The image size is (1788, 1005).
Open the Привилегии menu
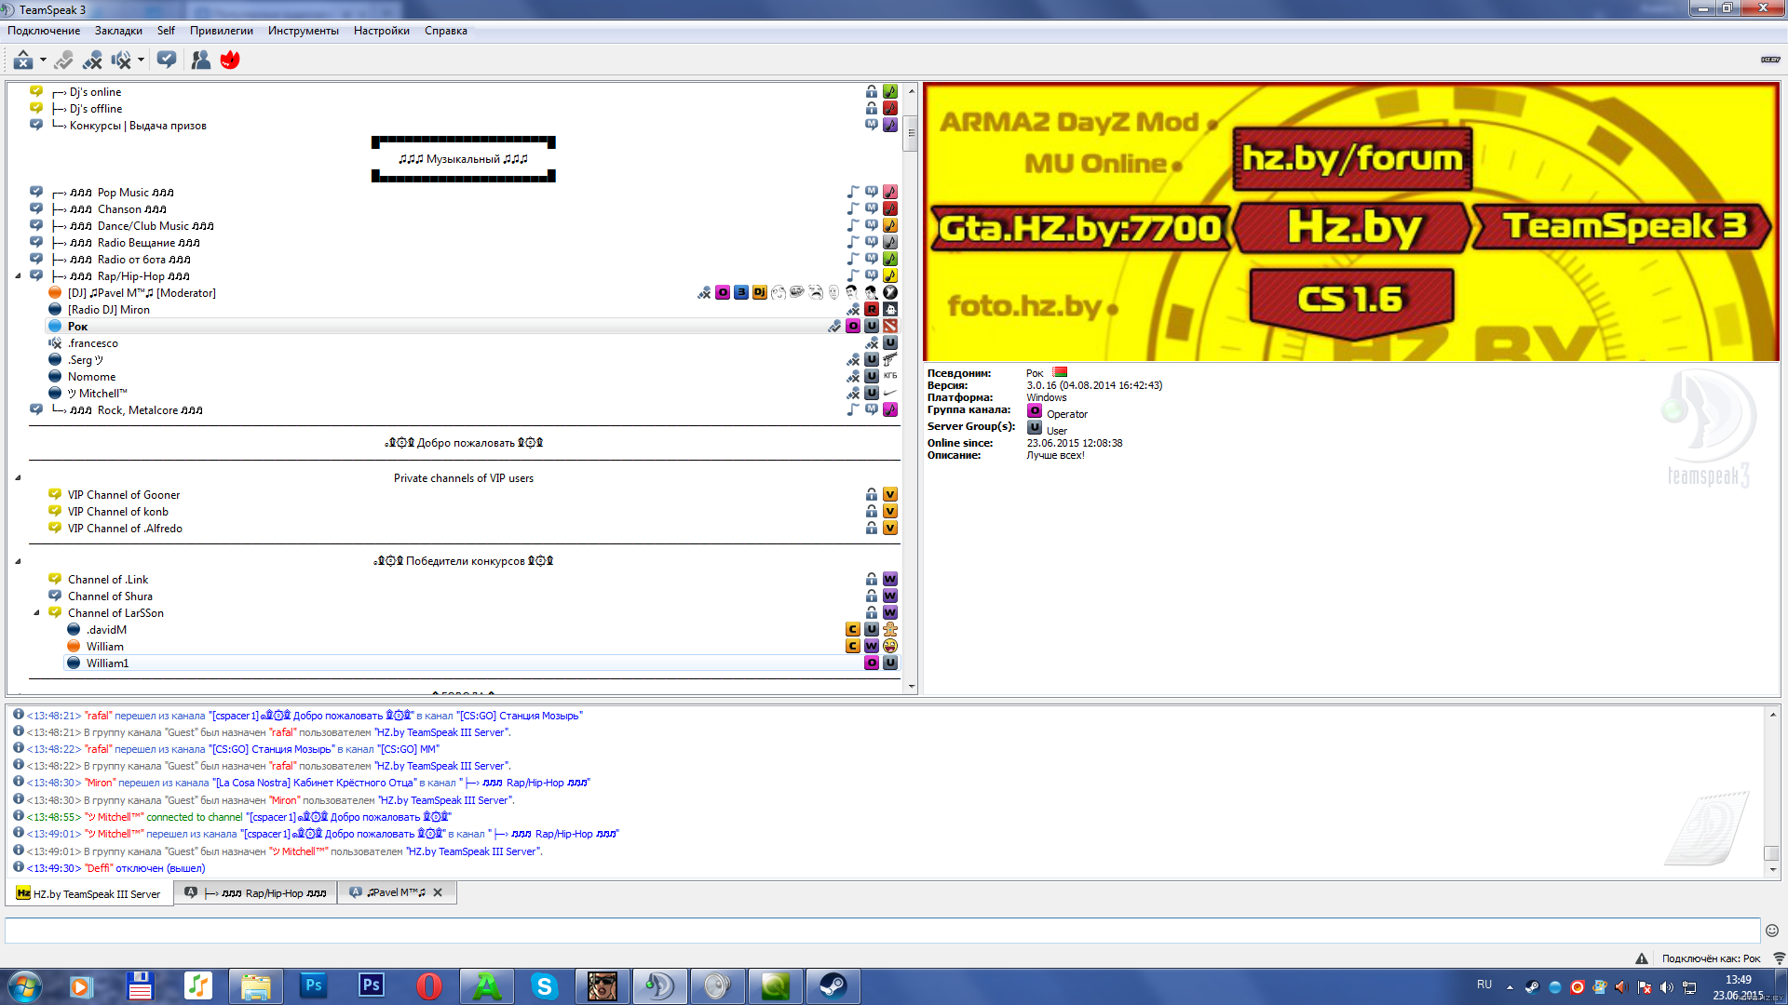point(222,31)
